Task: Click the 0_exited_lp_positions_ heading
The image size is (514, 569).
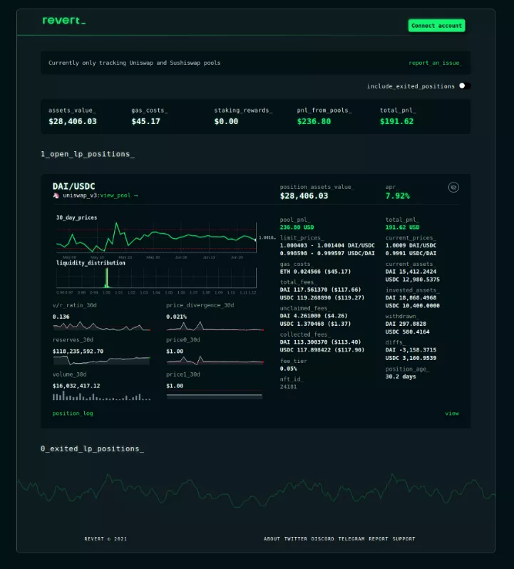Action: pos(92,449)
